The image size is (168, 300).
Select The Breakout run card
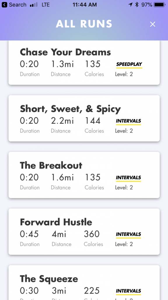coord(84,175)
